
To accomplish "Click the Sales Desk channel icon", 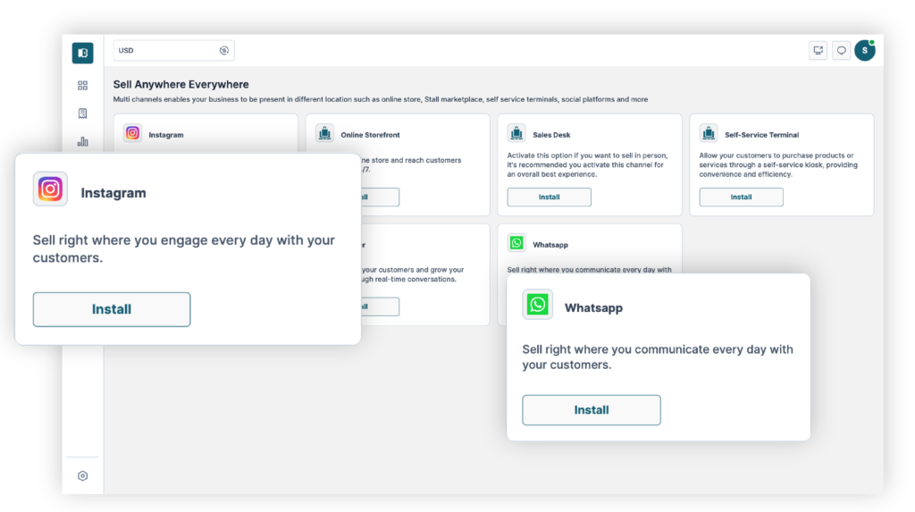I will tap(516, 133).
